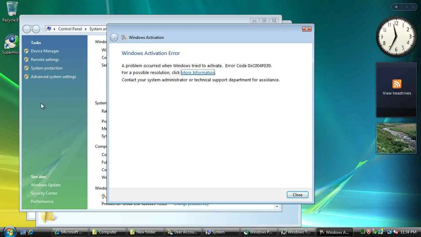Click Show Desktop in Quick Launch
The width and height of the screenshot is (421, 237).
(x=23, y=232)
